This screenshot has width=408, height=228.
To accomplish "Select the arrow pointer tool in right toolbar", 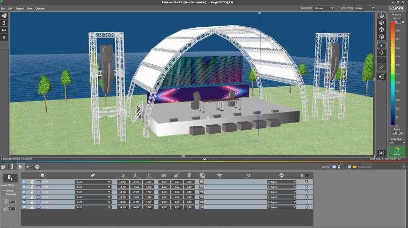I will (x=381, y=45).
